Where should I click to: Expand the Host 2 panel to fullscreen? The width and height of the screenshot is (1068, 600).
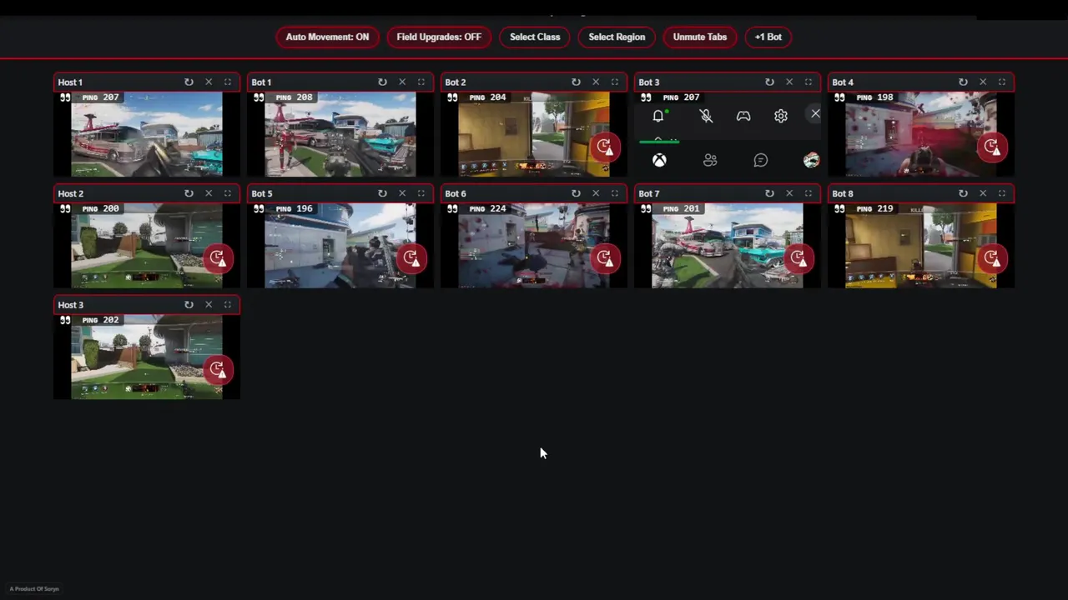[228, 193]
